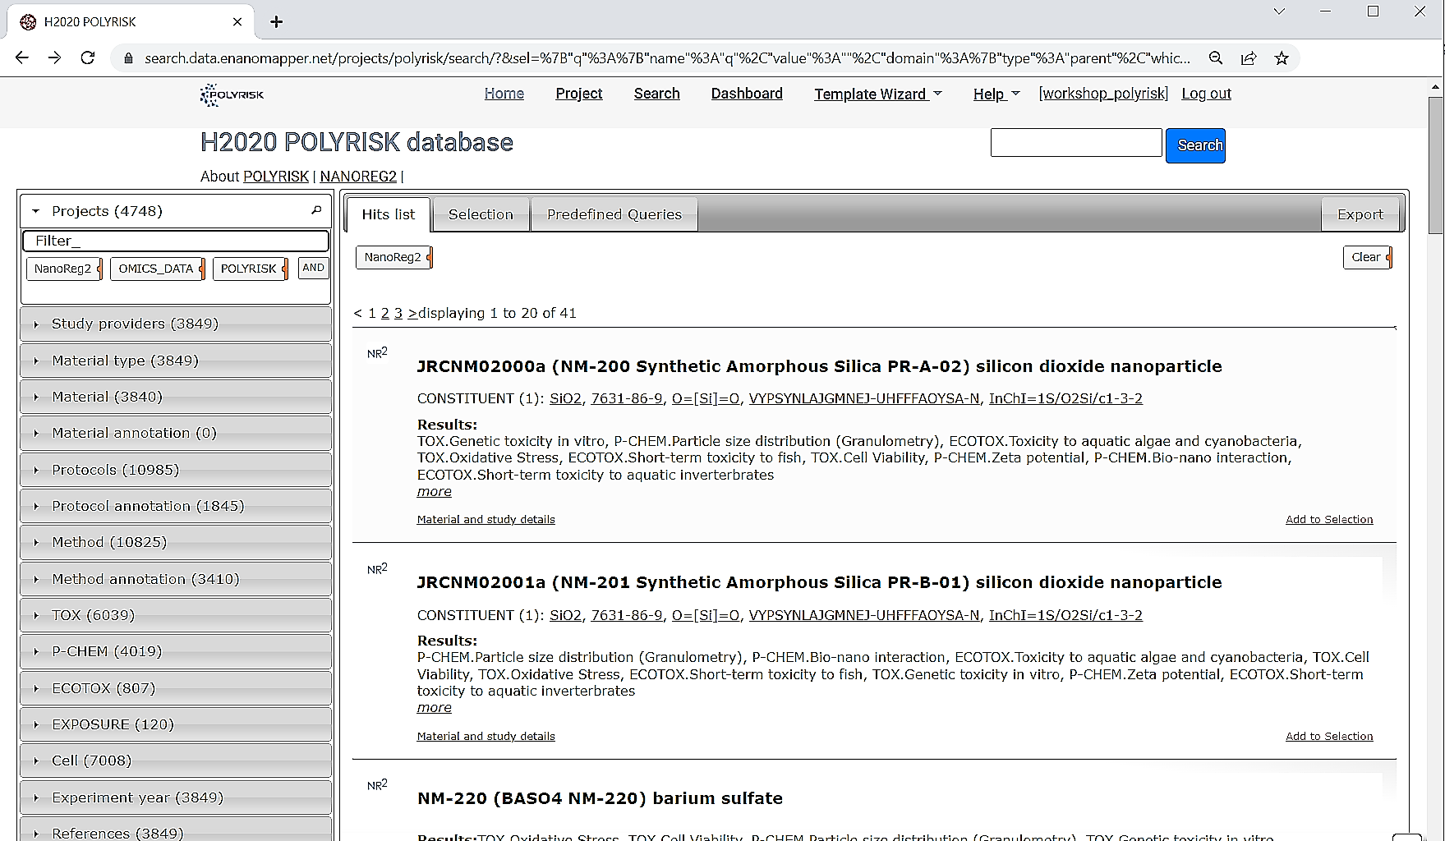Viewport: 1445px width, 841px height.
Task: Open a new browser tab
Action: click(277, 22)
